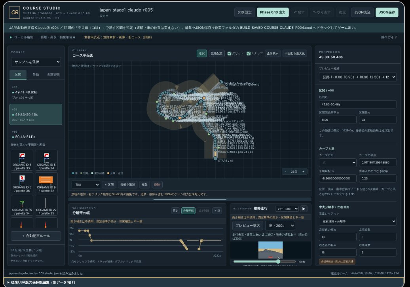
Task: Click the preview distance slider handle
Action: pos(278,261)
